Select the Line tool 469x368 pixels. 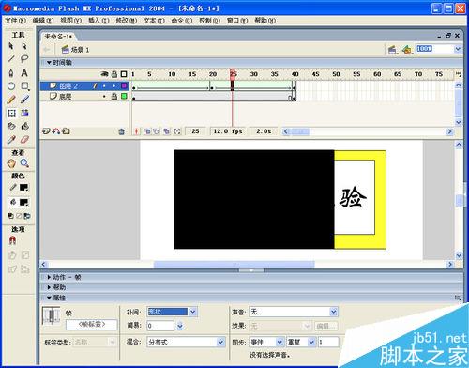point(11,59)
